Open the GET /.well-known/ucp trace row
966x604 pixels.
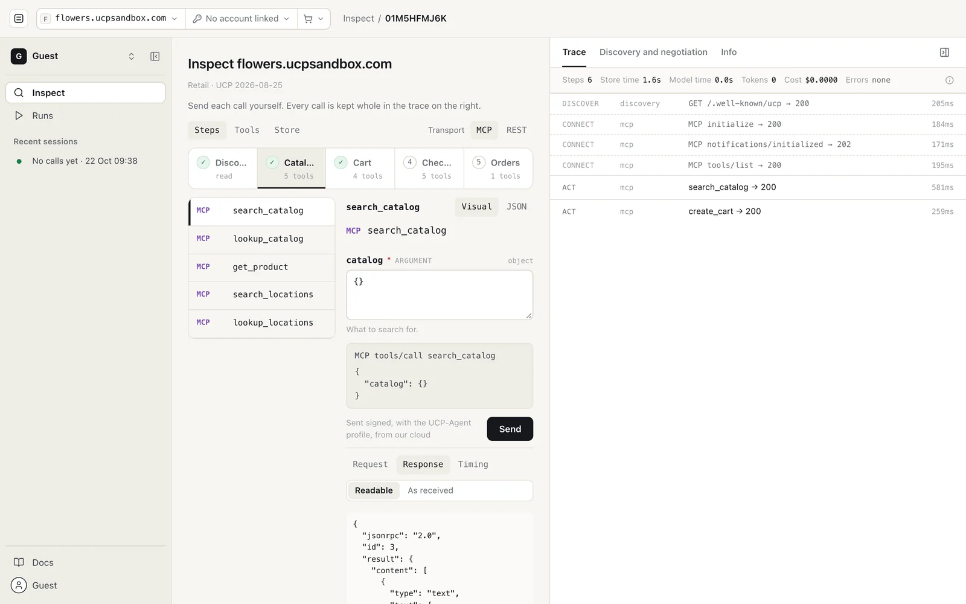click(x=758, y=104)
